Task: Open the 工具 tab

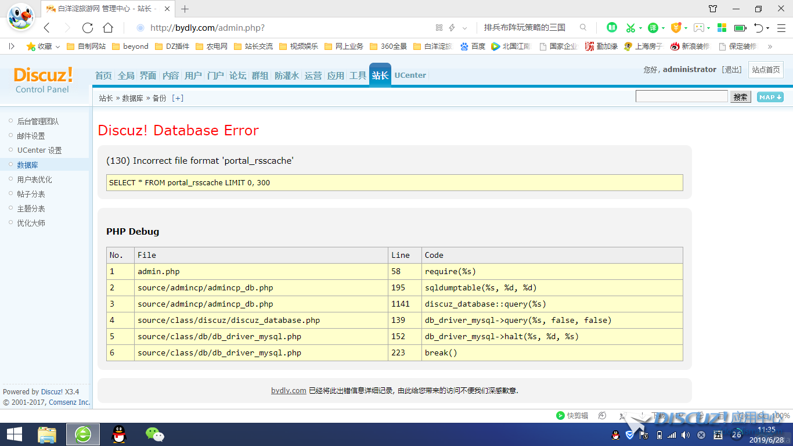Action: click(x=358, y=75)
